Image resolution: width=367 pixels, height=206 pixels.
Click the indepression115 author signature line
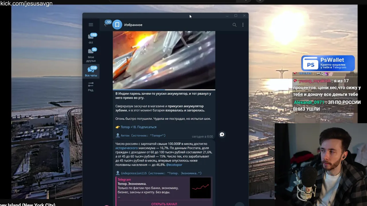159,173
